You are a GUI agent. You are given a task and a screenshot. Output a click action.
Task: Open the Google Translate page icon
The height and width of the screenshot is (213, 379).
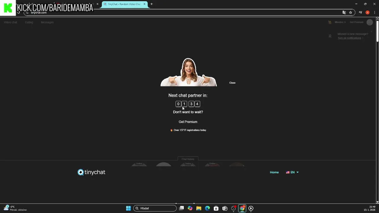click(x=344, y=12)
